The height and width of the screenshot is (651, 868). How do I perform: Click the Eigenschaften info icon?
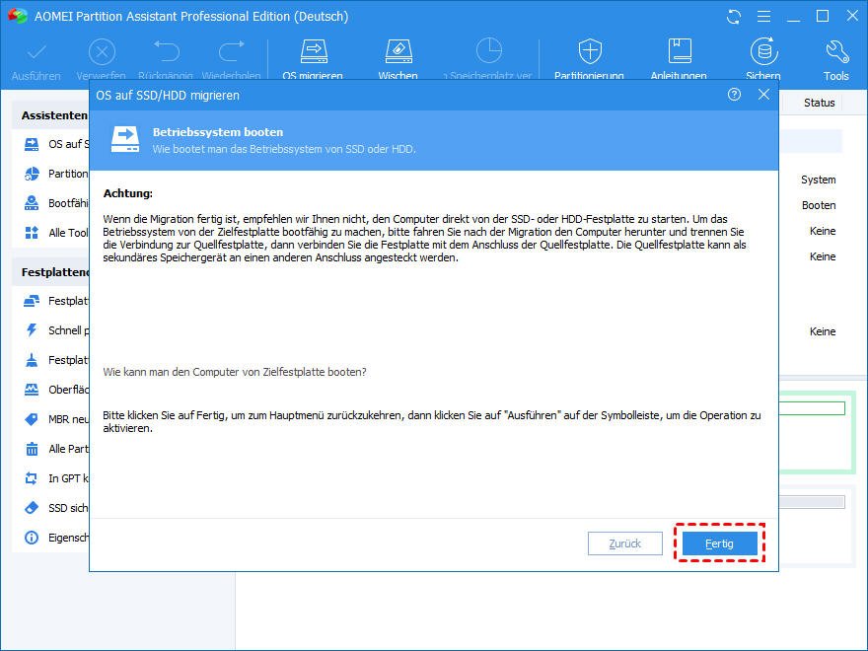32,538
